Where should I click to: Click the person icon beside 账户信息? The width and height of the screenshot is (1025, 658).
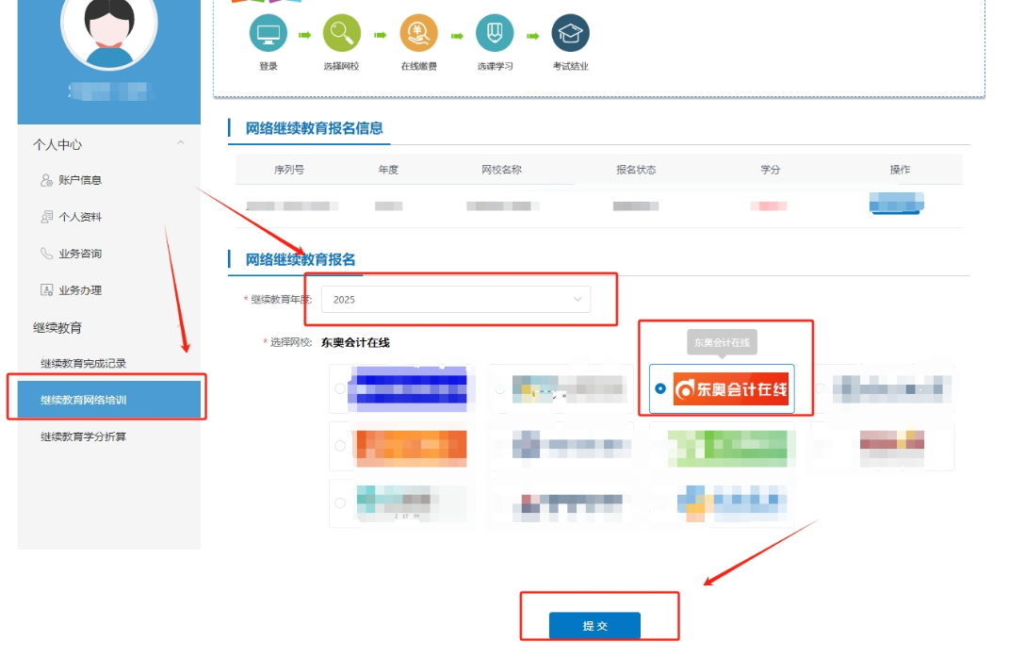coord(44,181)
